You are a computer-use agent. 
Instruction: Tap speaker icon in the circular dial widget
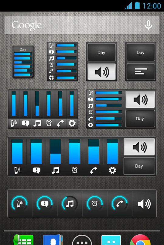[144, 204]
